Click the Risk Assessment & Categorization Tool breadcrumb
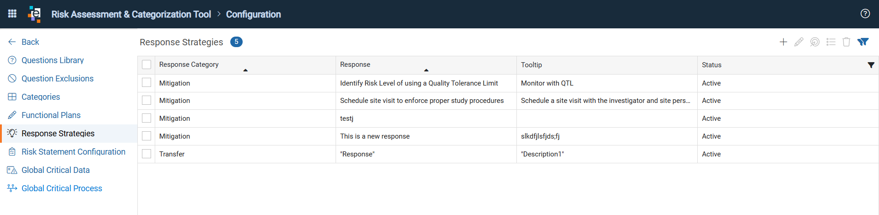The image size is (879, 215). point(131,14)
